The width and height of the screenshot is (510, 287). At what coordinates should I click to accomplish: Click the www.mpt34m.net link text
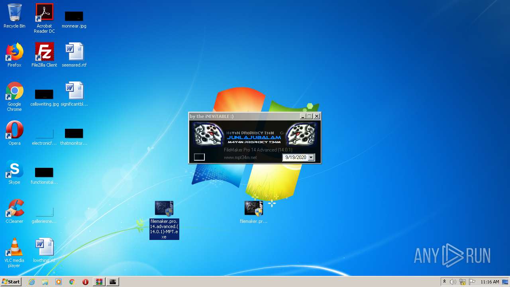click(240, 157)
